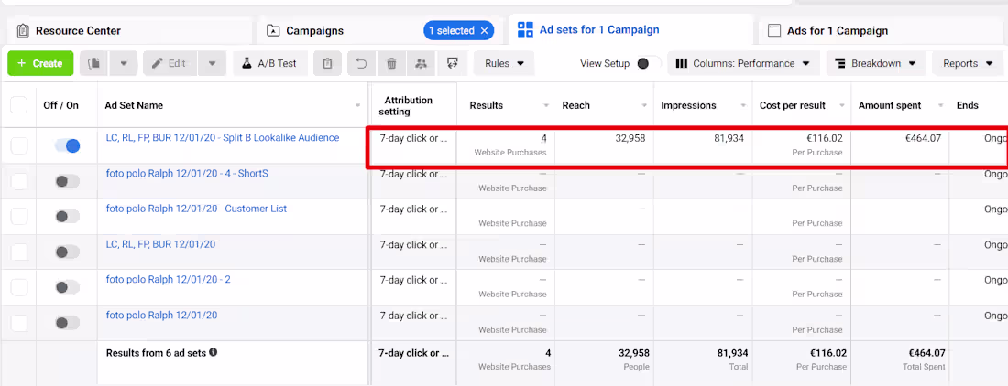Open the sort arrow in Amount spent header
This screenshot has height=386, width=1008.
tap(940, 106)
